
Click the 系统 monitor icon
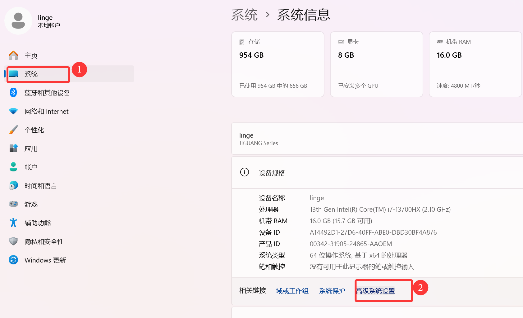tap(13, 74)
